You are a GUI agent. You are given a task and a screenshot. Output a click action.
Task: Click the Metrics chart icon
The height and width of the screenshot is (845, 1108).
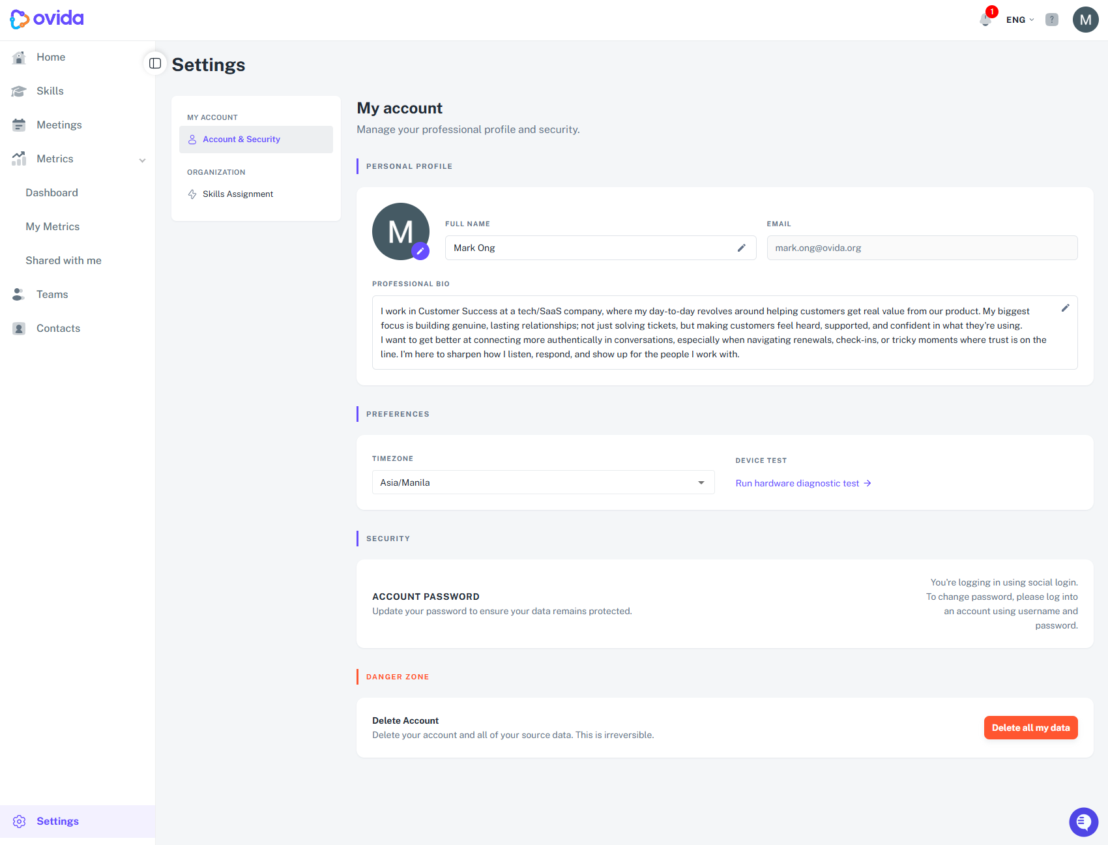click(x=19, y=159)
